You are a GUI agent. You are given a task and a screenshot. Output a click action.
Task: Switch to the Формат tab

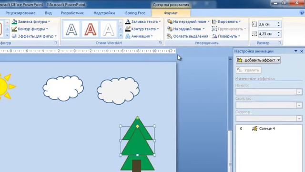(171, 13)
